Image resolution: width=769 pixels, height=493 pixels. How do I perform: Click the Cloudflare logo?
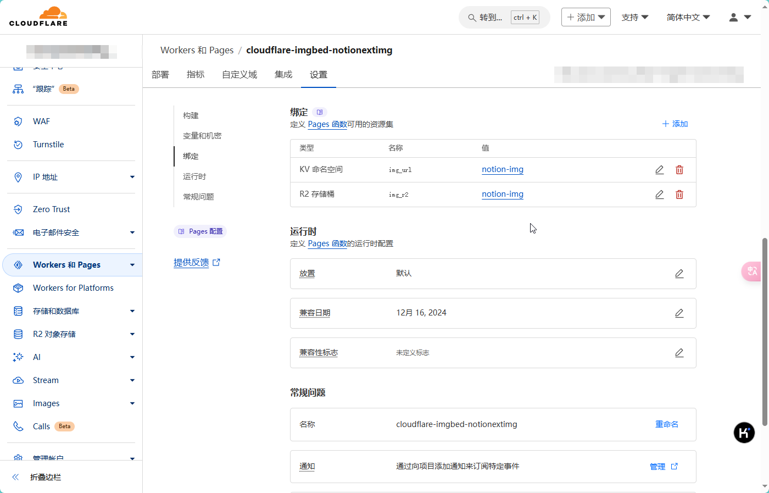[38, 16]
